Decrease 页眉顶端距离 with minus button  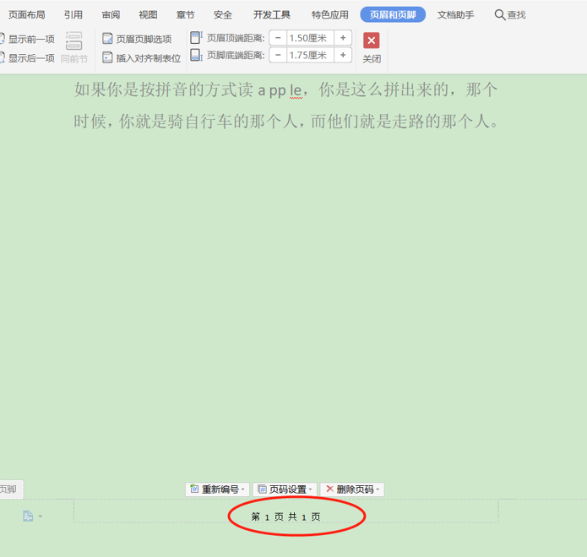click(x=278, y=38)
